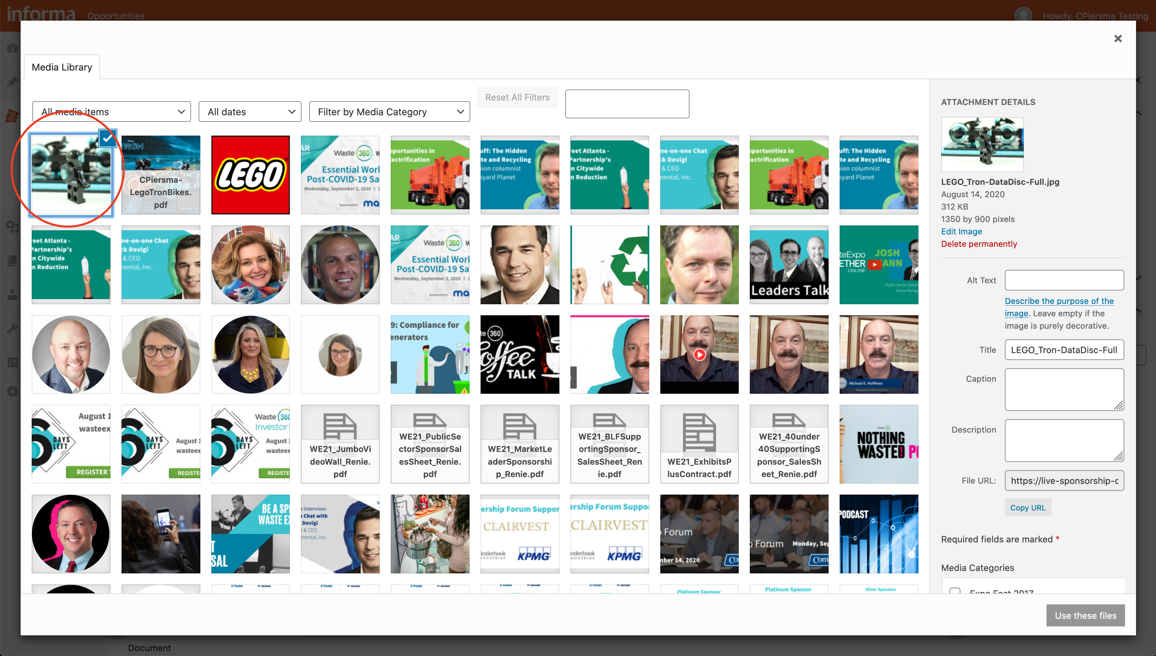Select the recycling symbol image thumbnail
This screenshot has width=1156, height=656.
tap(609, 264)
